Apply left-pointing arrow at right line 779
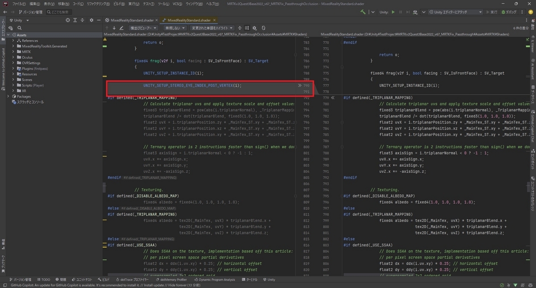Screen dimensions: 536x288 pos(333,97)
